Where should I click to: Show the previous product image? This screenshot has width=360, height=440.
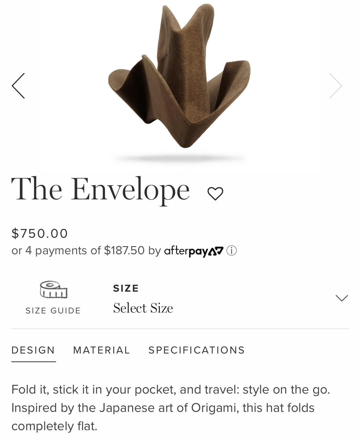(18, 86)
